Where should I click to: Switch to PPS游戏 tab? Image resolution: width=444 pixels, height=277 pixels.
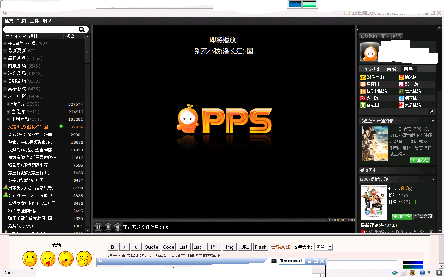(372, 69)
